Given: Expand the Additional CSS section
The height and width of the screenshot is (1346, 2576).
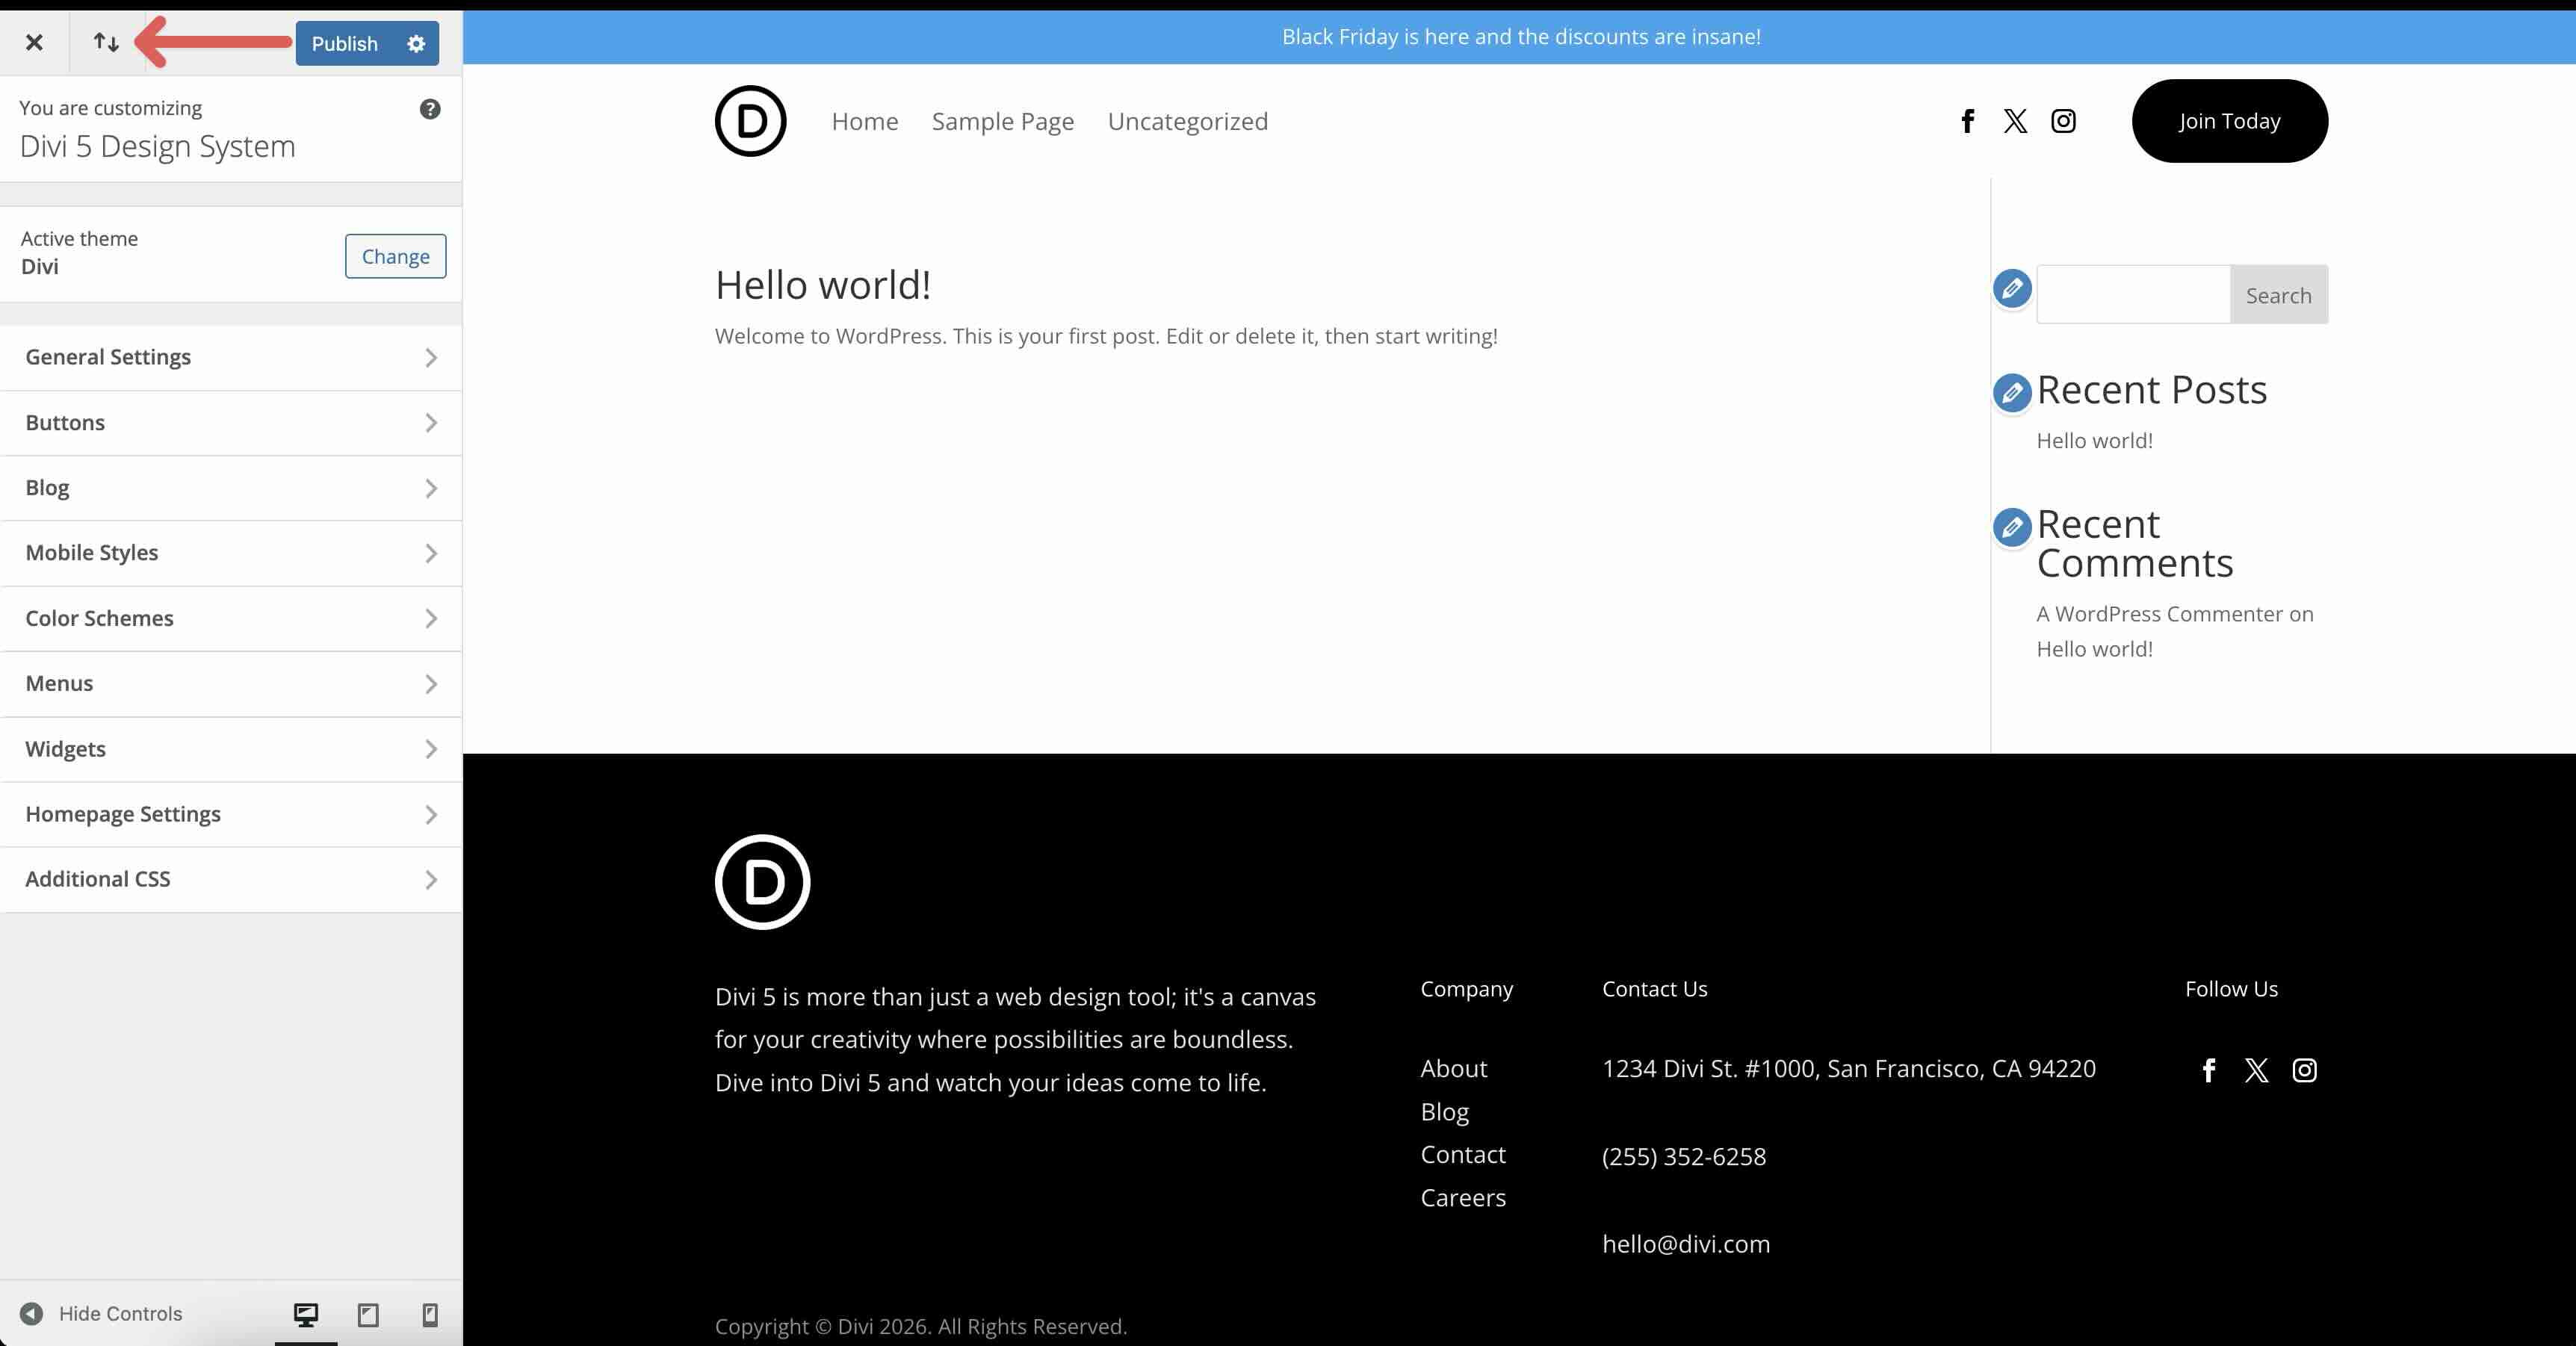Looking at the screenshot, I should tap(230, 879).
